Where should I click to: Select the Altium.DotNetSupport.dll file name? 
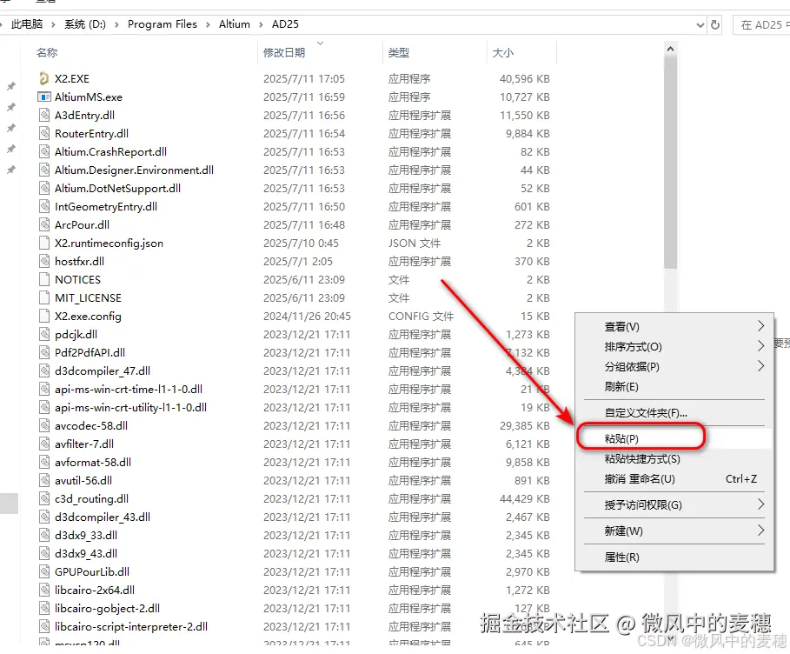[x=117, y=188]
